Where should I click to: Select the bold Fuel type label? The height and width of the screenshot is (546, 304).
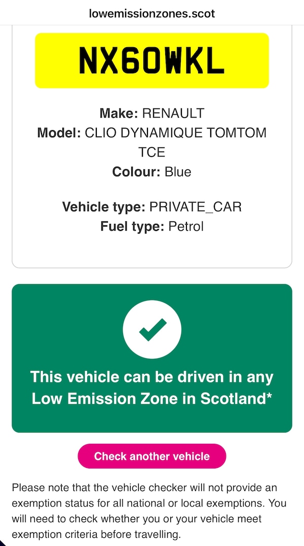pyautogui.click(x=132, y=226)
